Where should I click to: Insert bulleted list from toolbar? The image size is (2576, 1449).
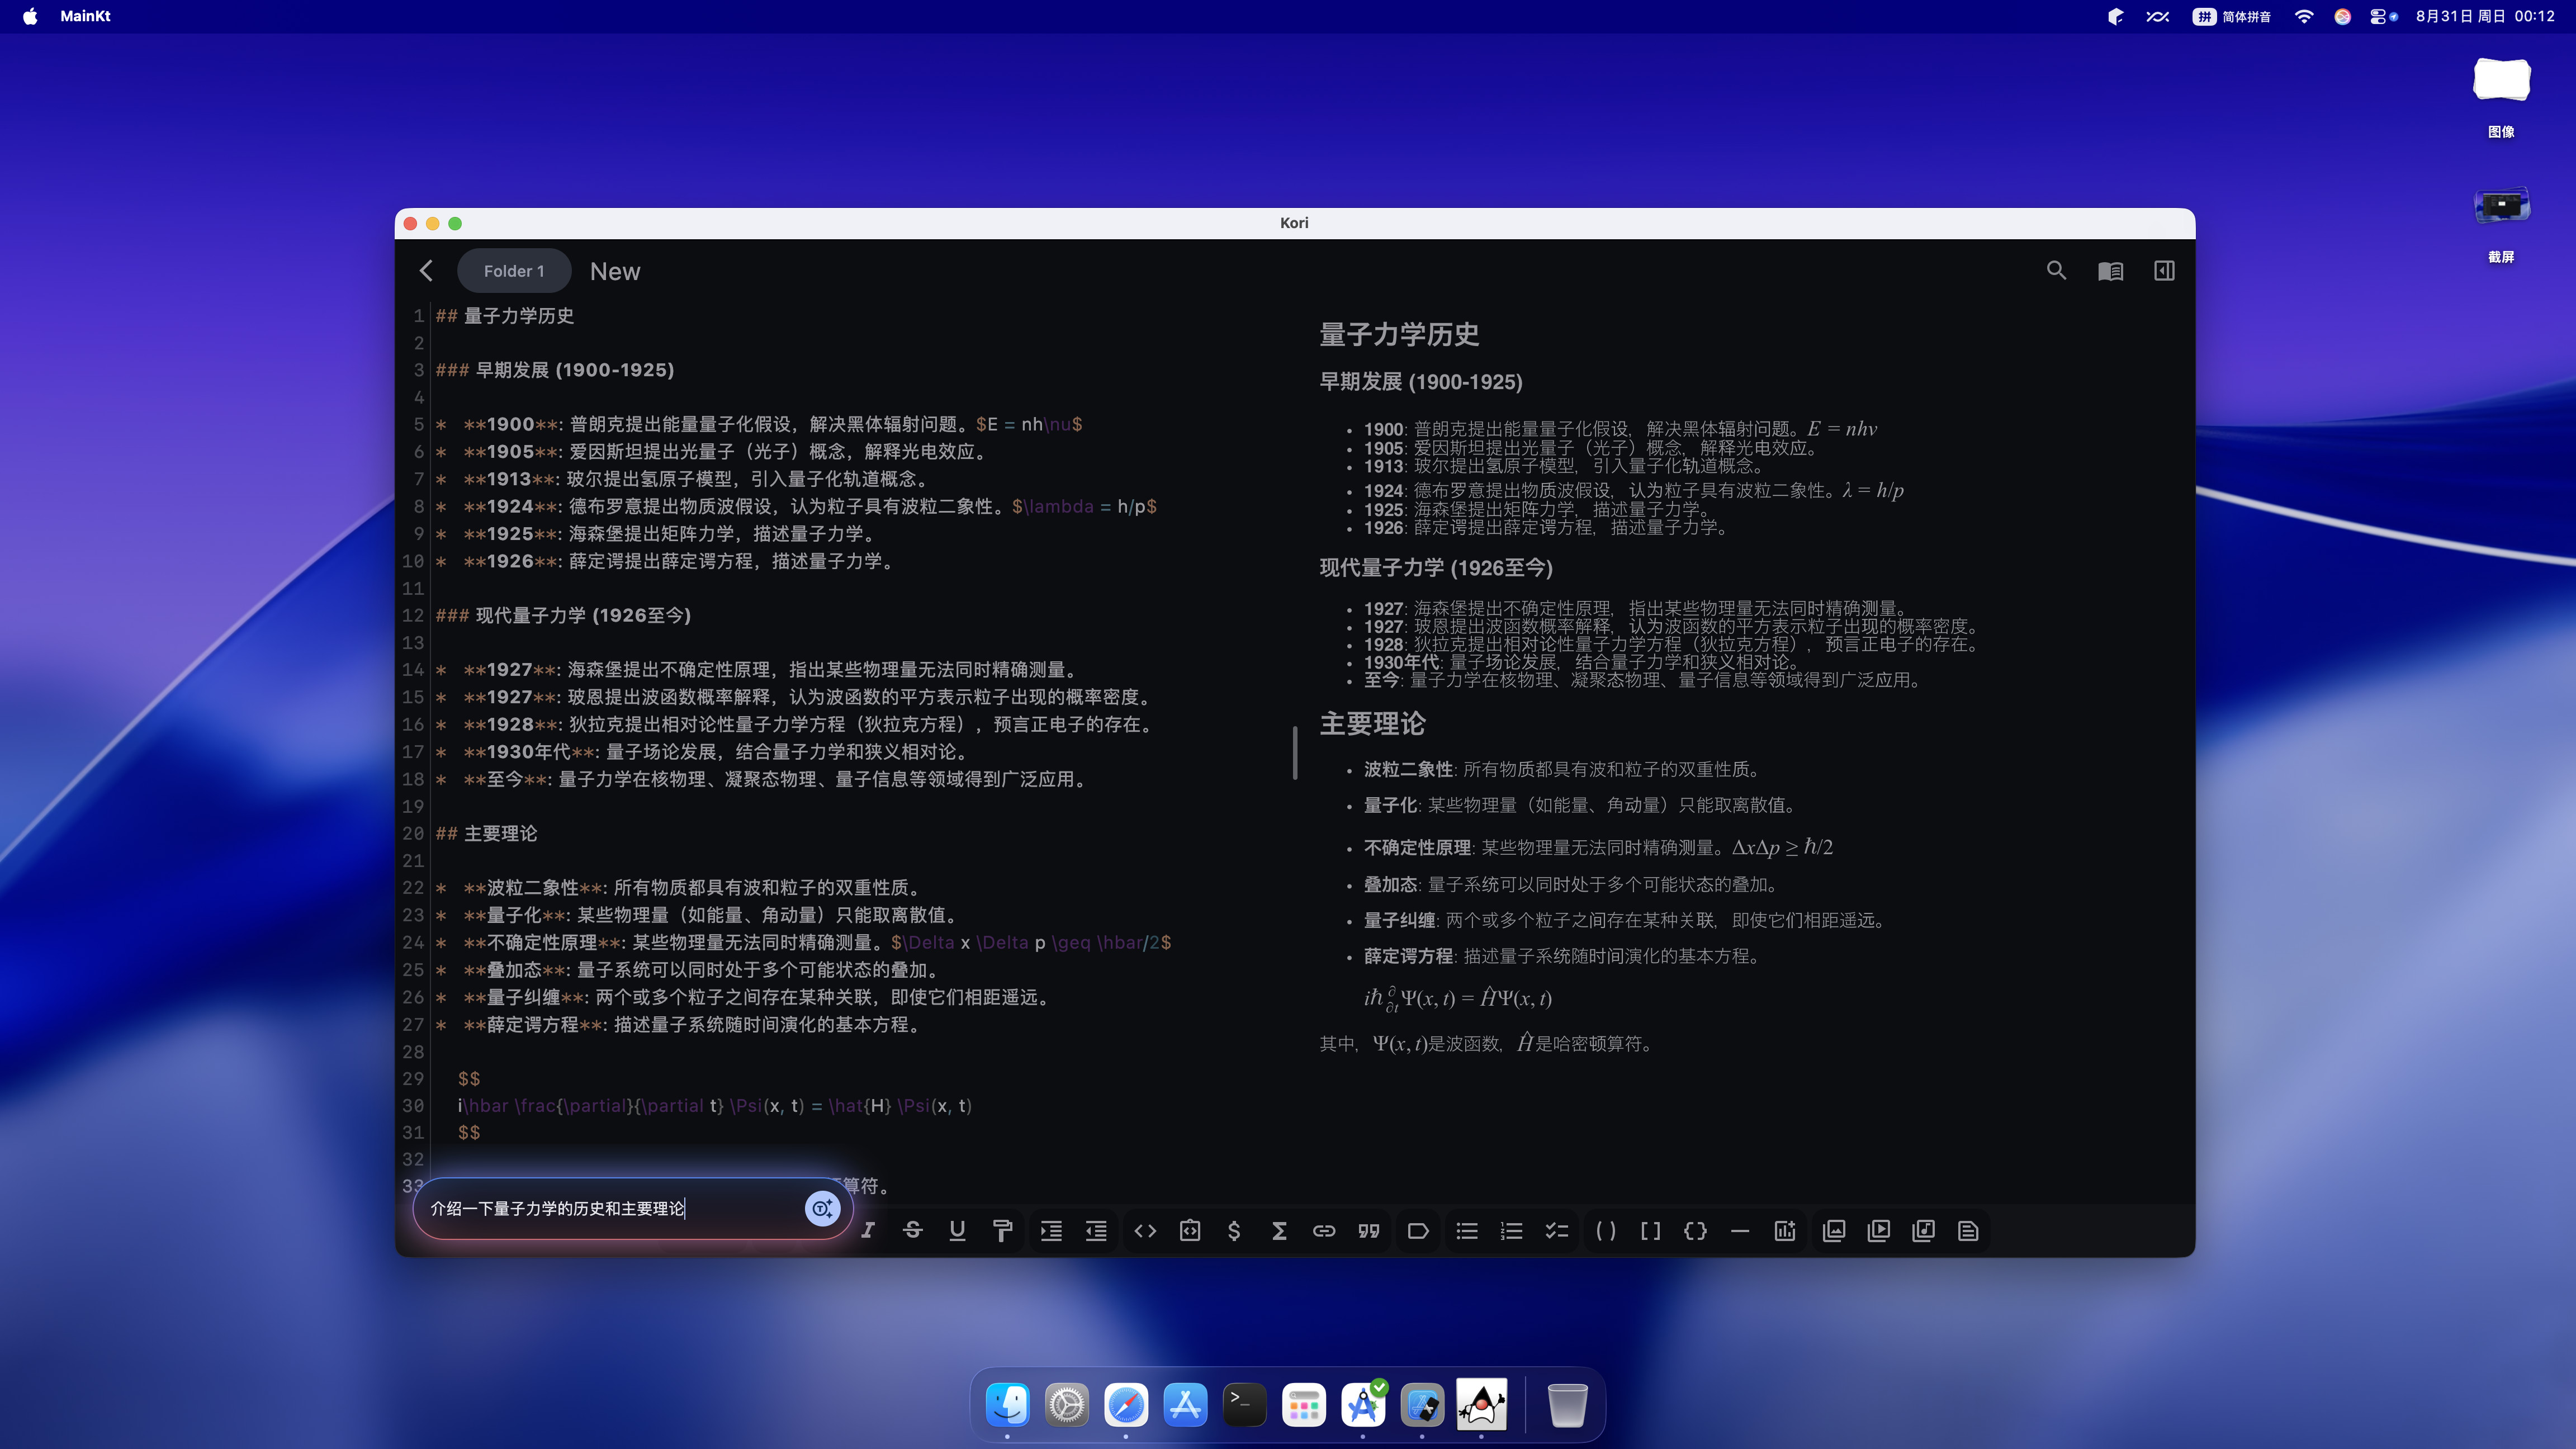tap(1467, 1231)
